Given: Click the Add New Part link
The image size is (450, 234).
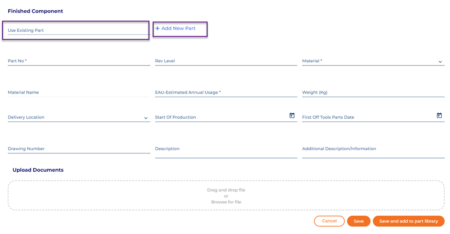Looking at the screenshot, I should (178, 29).
